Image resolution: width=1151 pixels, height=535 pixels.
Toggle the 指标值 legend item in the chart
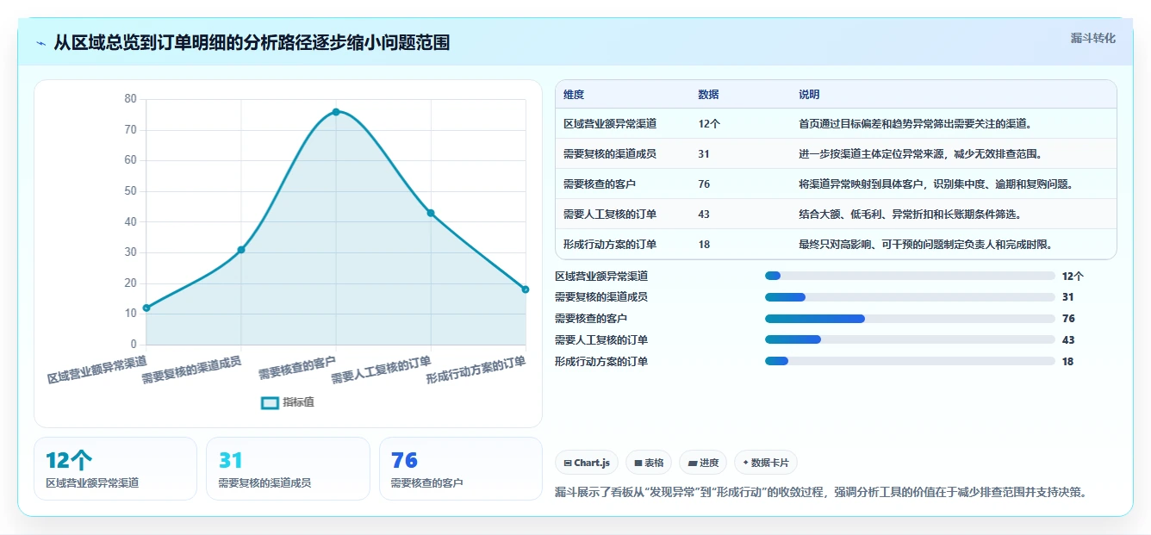tap(288, 402)
